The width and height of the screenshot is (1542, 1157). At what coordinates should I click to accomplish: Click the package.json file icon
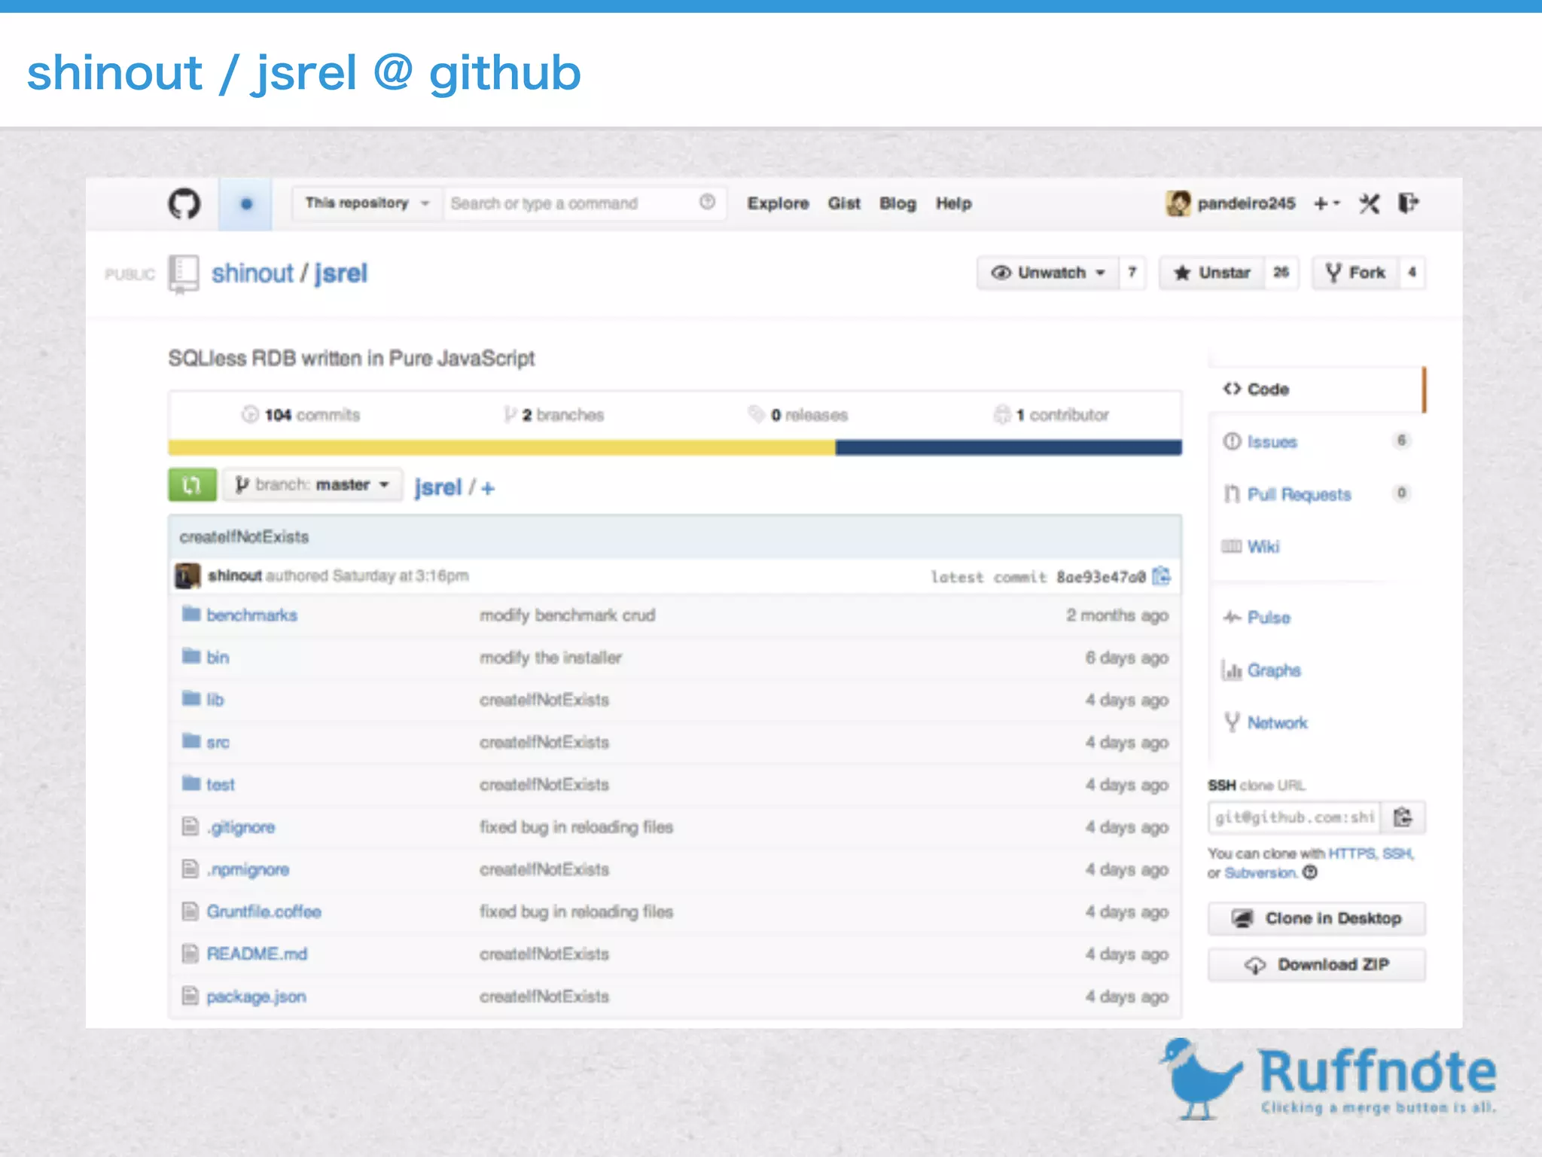[x=190, y=996]
